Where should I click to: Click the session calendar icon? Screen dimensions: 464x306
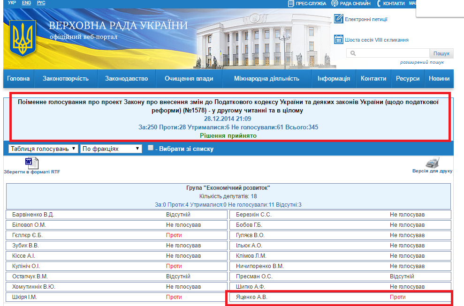(x=339, y=39)
